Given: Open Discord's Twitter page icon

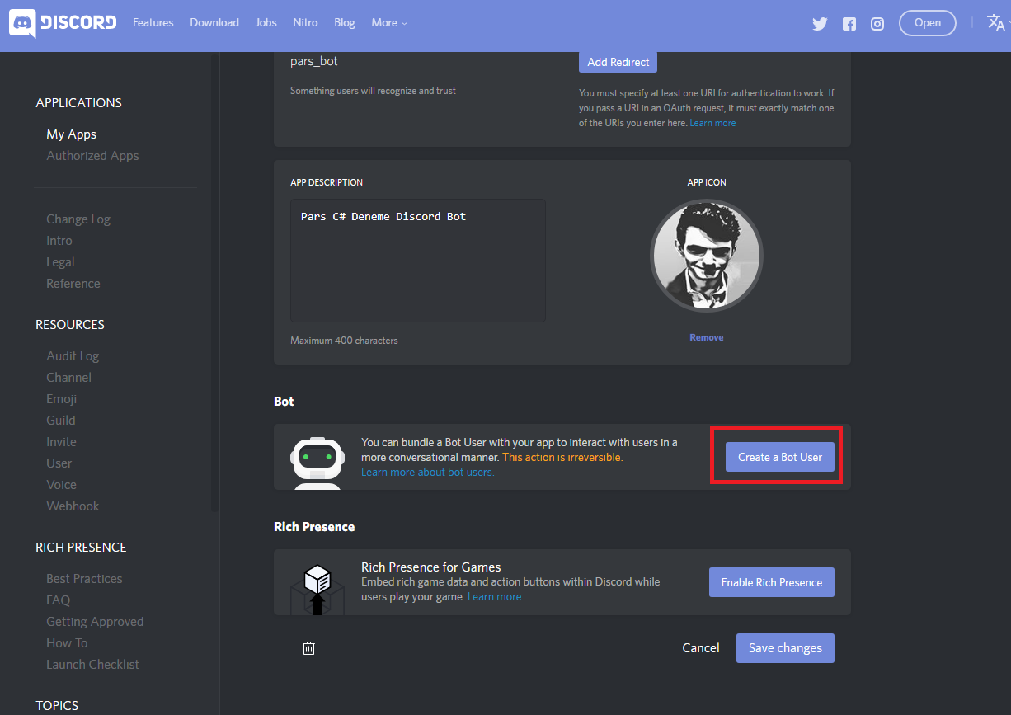Looking at the screenshot, I should coord(820,23).
